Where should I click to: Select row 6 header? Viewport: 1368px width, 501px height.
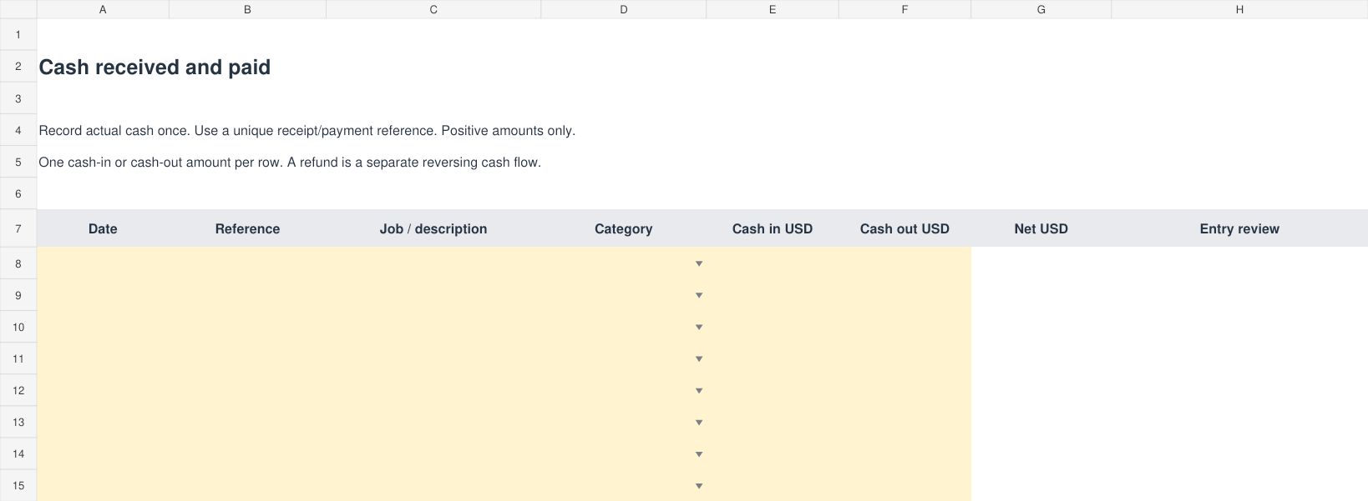click(18, 193)
